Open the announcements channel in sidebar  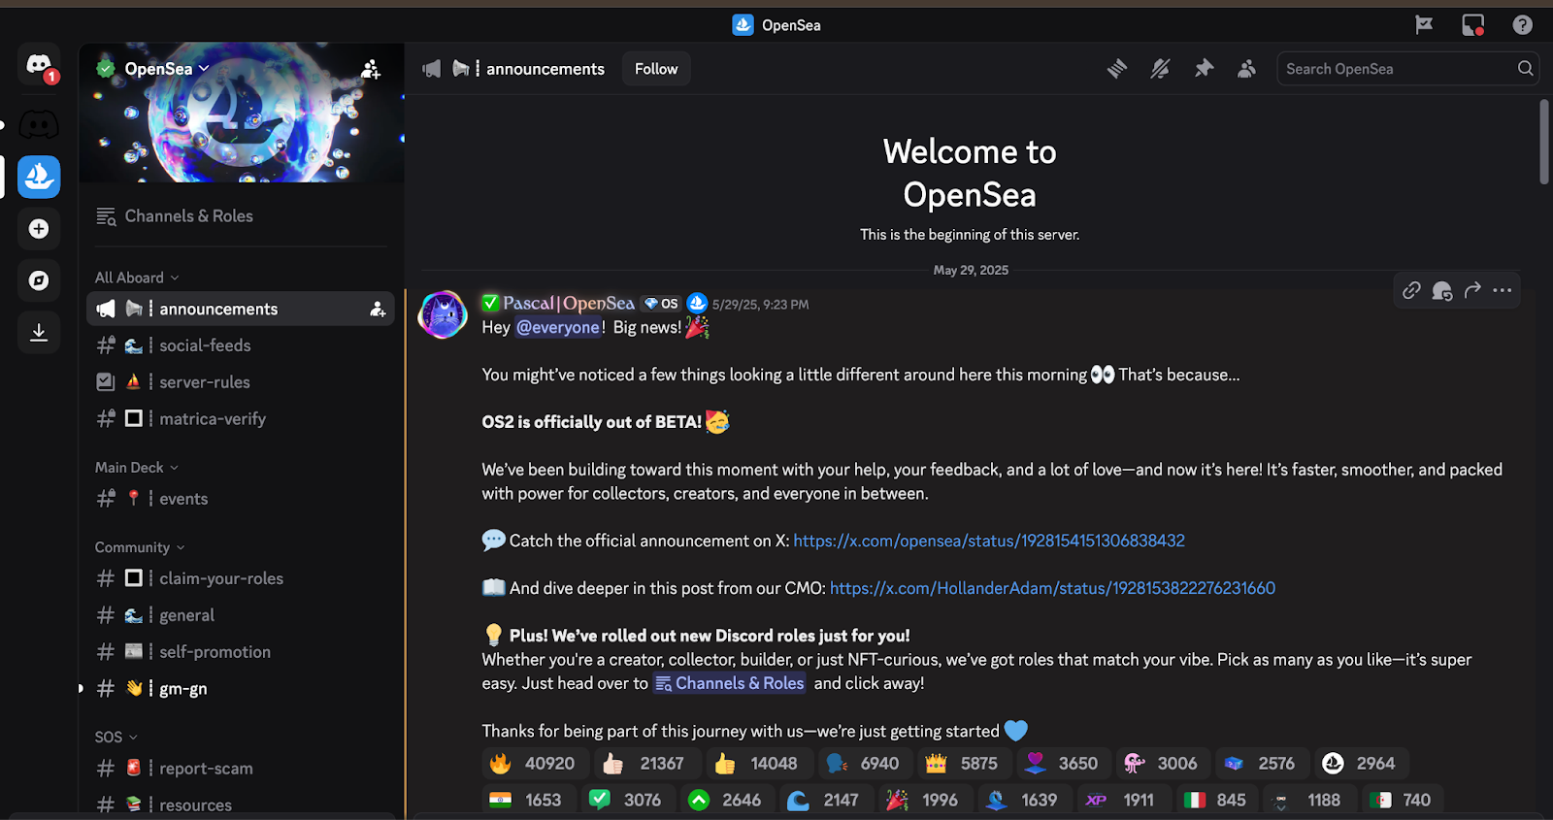point(241,310)
